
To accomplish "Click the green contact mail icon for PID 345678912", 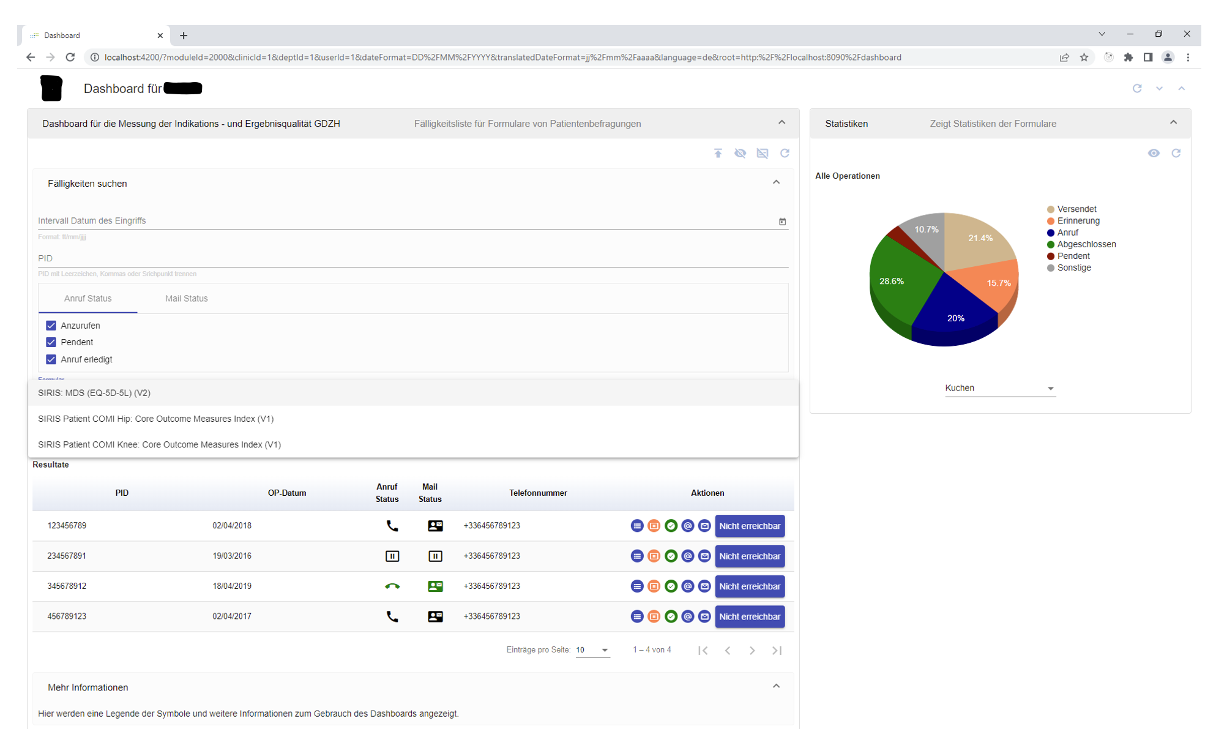I will pos(435,586).
